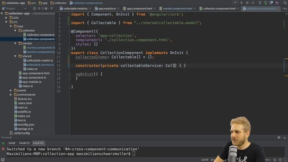The width and height of the screenshot is (288, 162).
Task: Close the collection.component.html tab
Action: pos(238,9)
